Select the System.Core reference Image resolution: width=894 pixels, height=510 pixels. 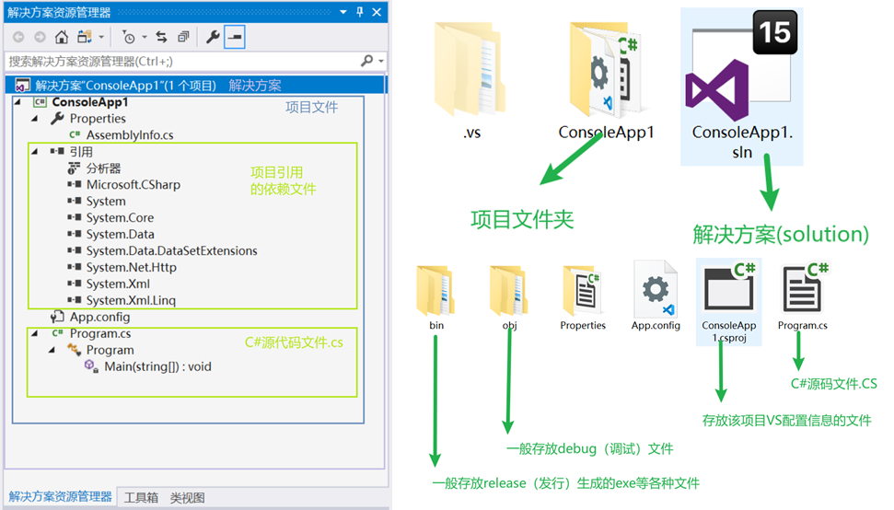110,217
